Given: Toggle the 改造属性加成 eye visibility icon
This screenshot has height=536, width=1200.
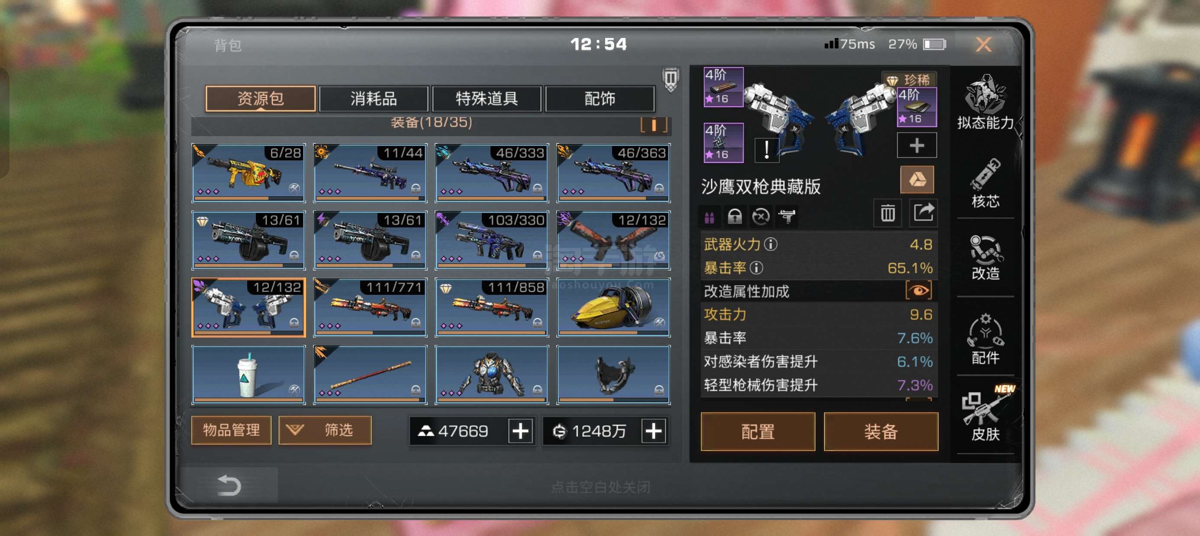Looking at the screenshot, I should (918, 291).
